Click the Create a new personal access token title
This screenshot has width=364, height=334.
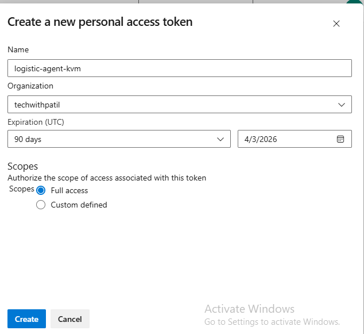coord(100,22)
